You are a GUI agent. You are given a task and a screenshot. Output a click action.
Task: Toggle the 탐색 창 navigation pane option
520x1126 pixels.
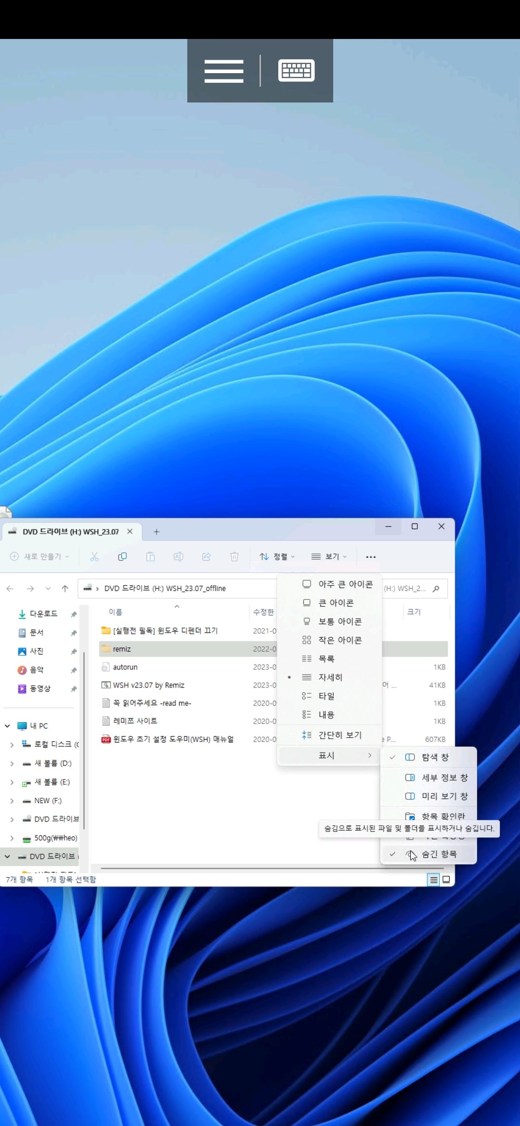429,757
